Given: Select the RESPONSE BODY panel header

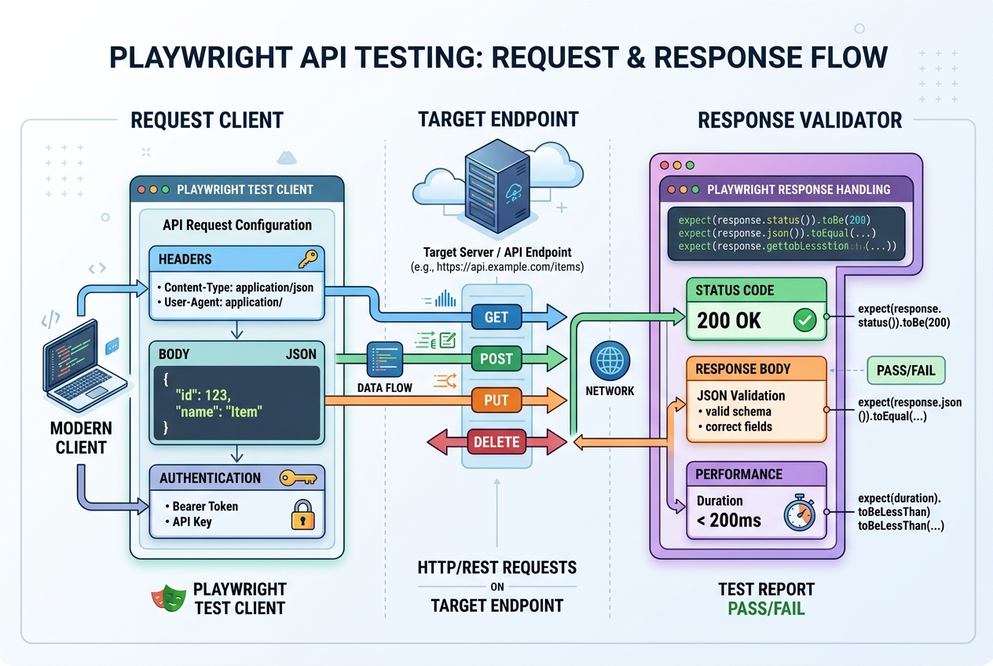Looking at the screenshot, I should pyautogui.click(x=757, y=368).
